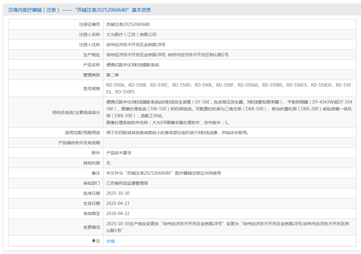Select product name 便携式数字化X射线摄影系统
The image size is (361, 254).
pyautogui.click(x=133, y=65)
